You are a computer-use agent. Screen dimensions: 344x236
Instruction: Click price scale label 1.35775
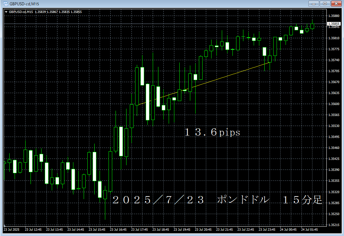[x=334, y=49]
